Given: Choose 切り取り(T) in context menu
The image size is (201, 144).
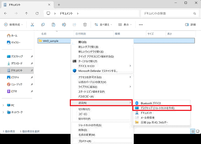Looking at the screenshot, I should tap(102, 109).
